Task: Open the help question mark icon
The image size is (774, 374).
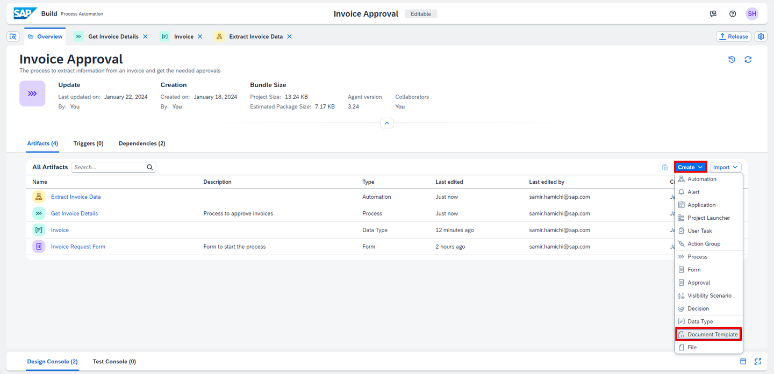Action: 733,14
